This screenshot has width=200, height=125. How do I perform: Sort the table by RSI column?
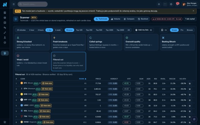[x=155, y=79]
